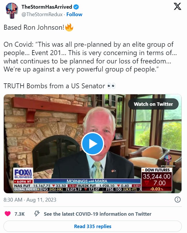Click the info circle icon
Viewport: 187px width, 233px height.
178,200
